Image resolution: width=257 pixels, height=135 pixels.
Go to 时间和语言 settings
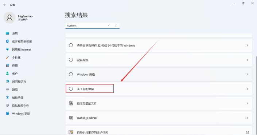coord(19,82)
